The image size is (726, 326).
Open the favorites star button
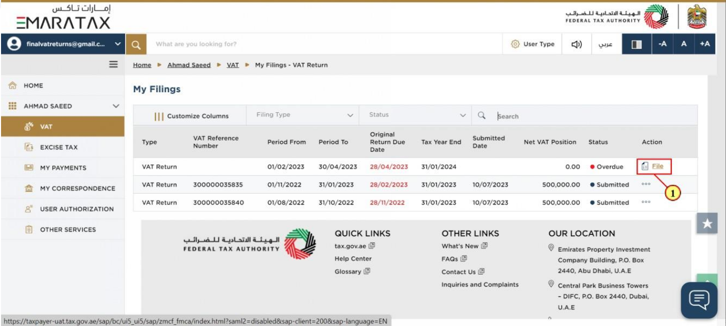707,224
